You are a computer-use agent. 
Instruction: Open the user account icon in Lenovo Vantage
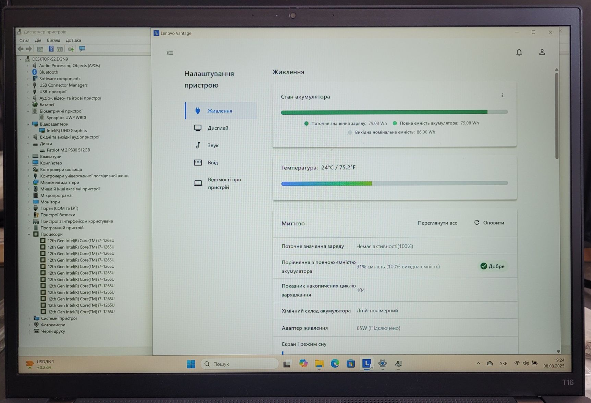click(542, 52)
